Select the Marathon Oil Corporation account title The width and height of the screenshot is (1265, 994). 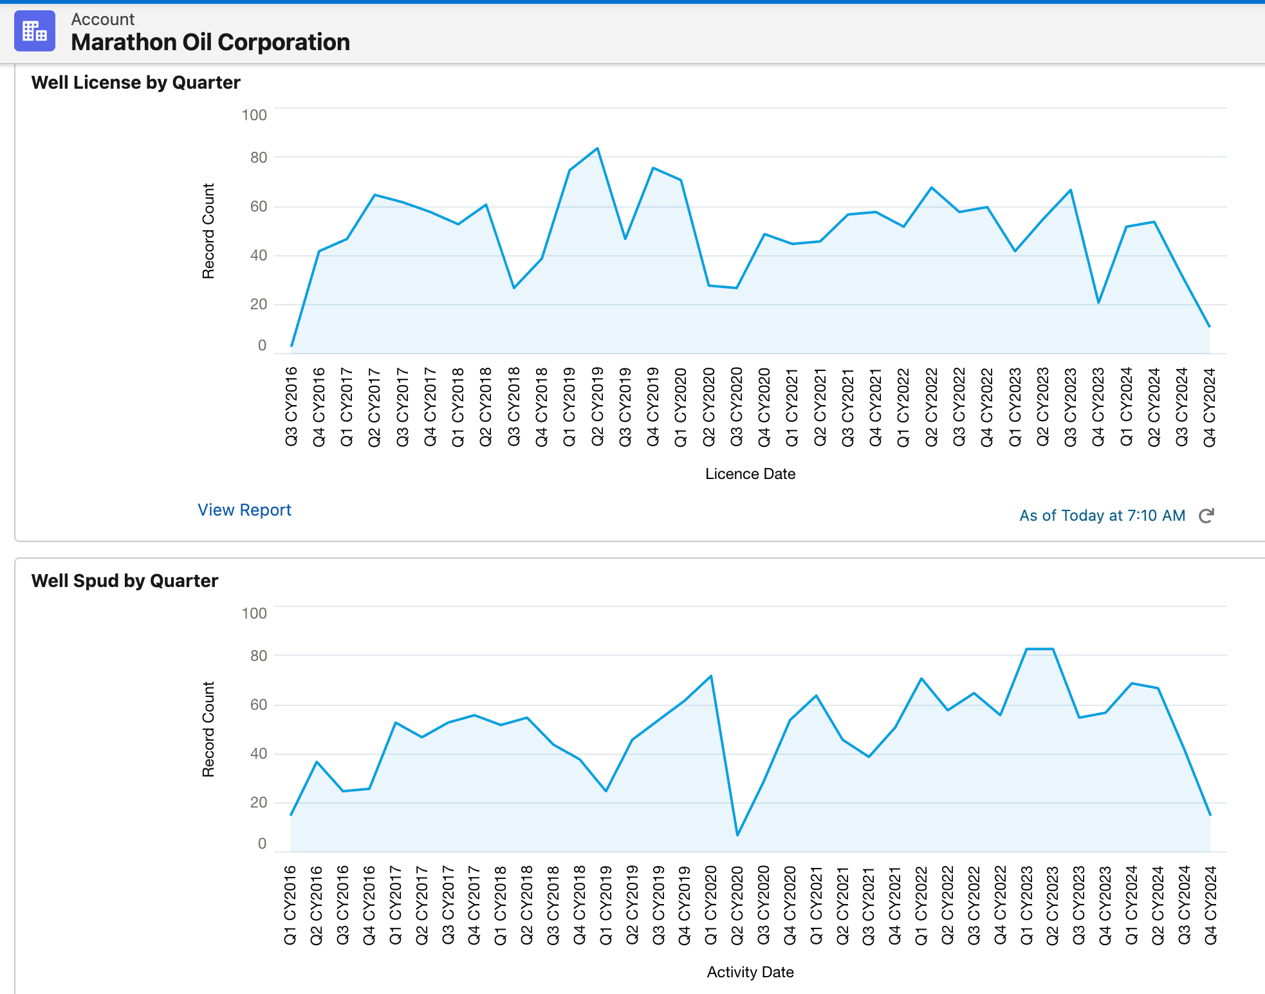[210, 42]
